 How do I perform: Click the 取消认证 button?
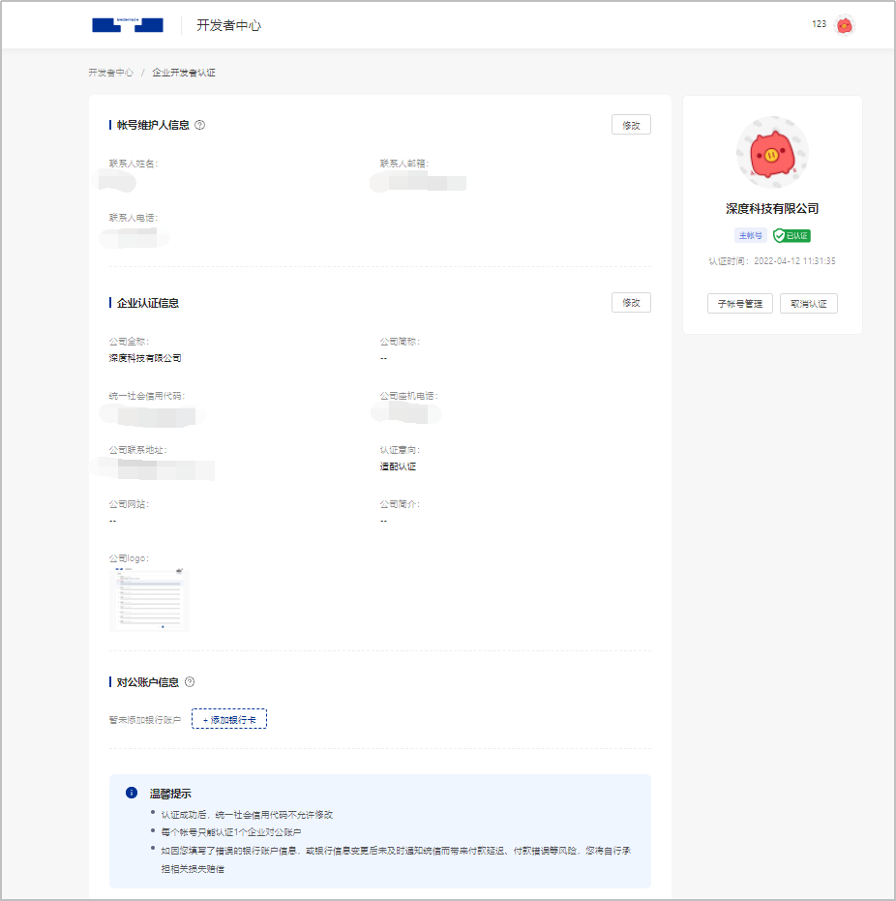808,304
